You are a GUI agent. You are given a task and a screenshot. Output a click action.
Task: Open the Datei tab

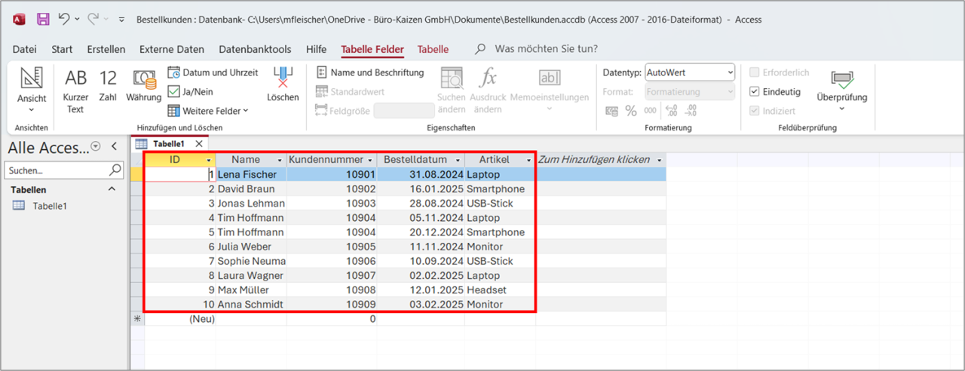pyautogui.click(x=25, y=49)
